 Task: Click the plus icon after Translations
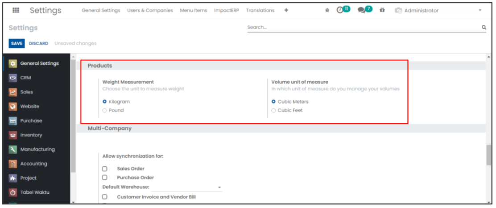(x=286, y=10)
